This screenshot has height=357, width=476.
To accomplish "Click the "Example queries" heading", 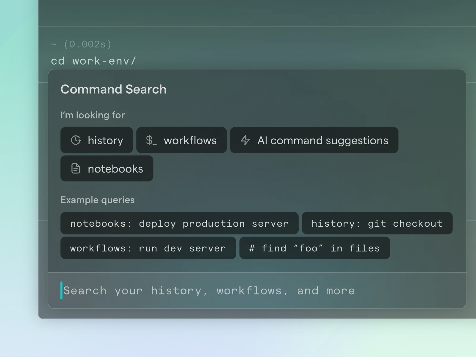I will coord(98,200).
